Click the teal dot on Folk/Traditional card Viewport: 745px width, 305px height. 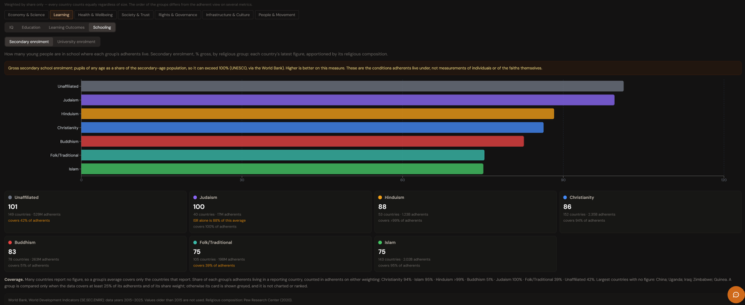click(x=195, y=242)
